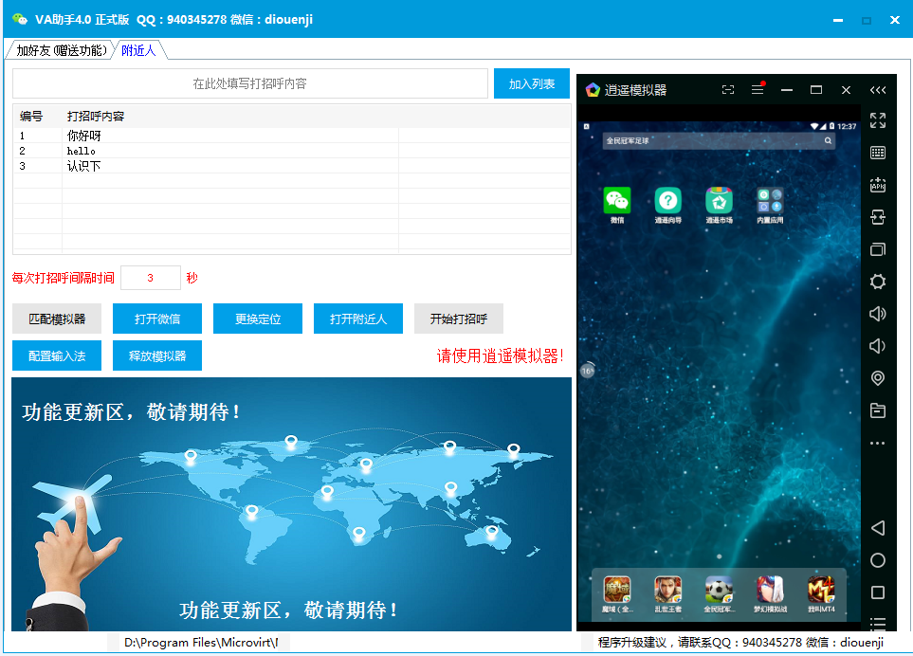The height and width of the screenshot is (656, 913).
Task: Open the football game icon in the dock
Action: point(719,589)
